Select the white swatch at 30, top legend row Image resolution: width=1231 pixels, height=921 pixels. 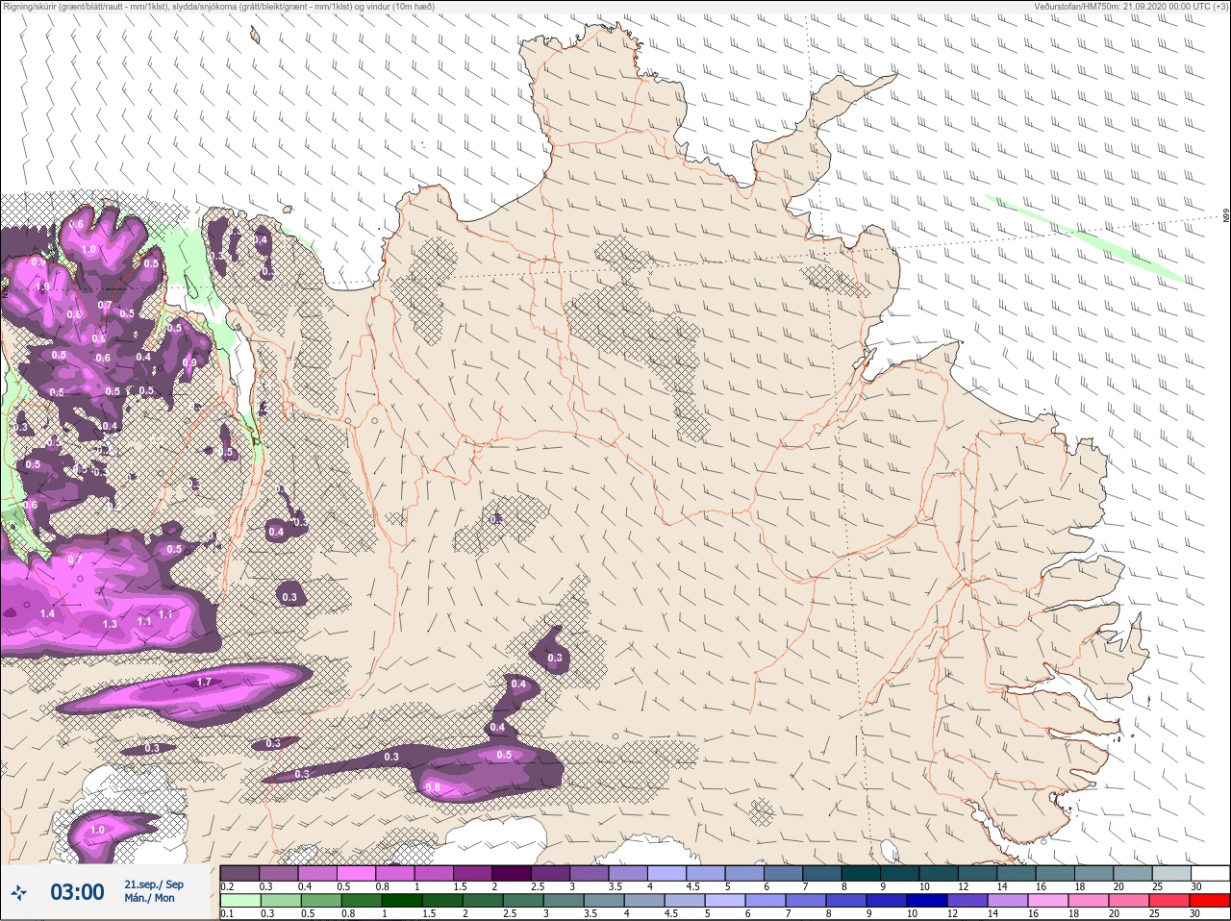pyautogui.click(x=1210, y=873)
